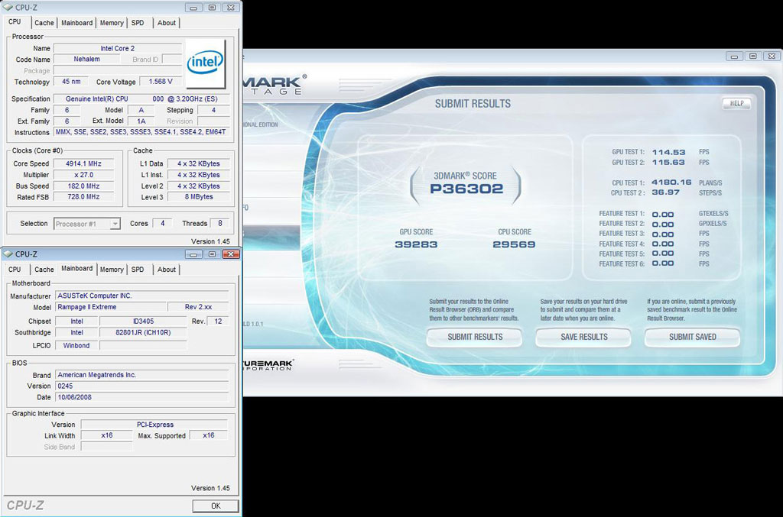Click the BIOS brand American Megatrends Inc.
Screen dimensions: 783x517
click(x=141, y=375)
